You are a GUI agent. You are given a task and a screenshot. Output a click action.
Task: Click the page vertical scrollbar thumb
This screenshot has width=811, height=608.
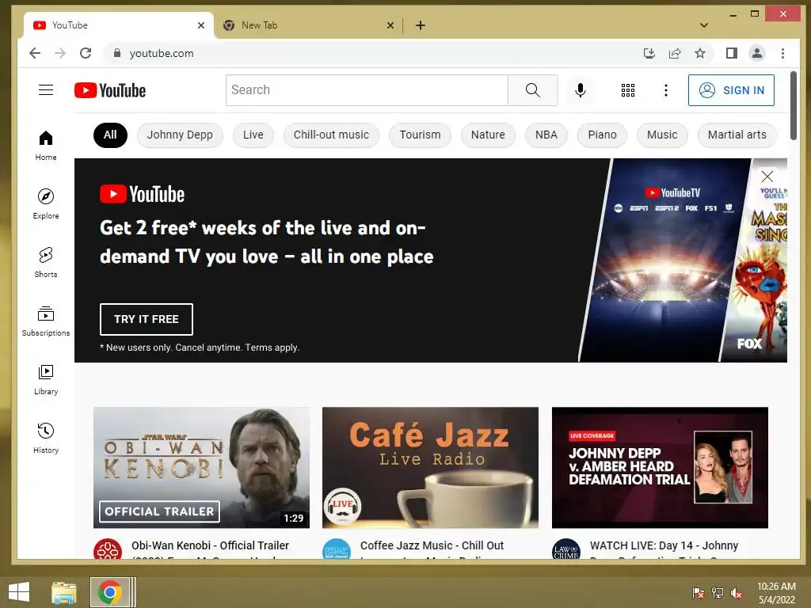tap(794, 105)
